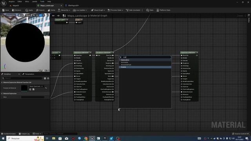This screenshot has width=251, height=141.
Task: Click the console command input
Action: pos(60,134)
